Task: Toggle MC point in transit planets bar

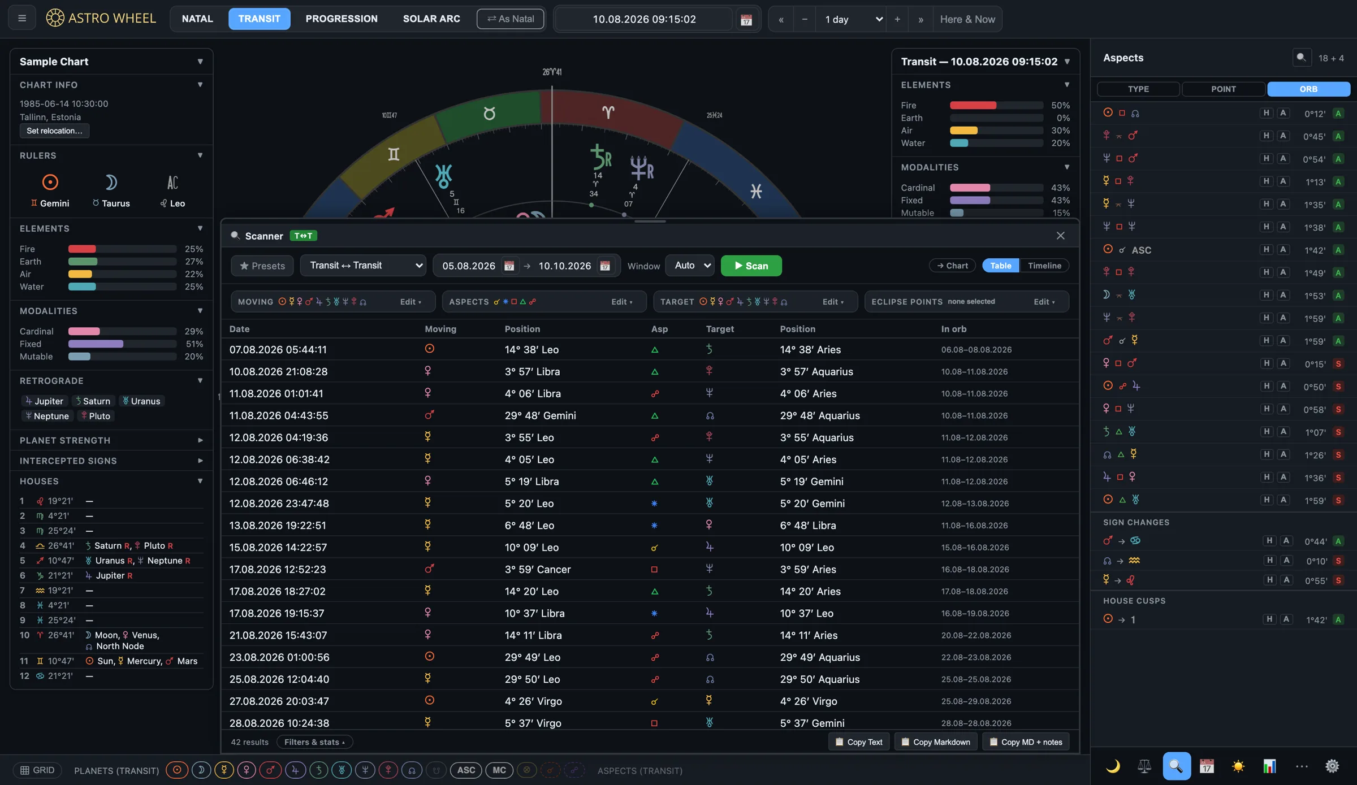Action: click(499, 770)
